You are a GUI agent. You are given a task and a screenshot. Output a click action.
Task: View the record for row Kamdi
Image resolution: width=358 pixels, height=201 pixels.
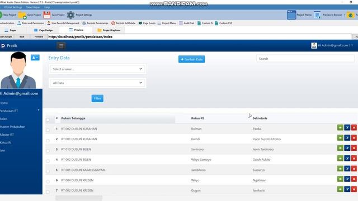(x=340, y=138)
